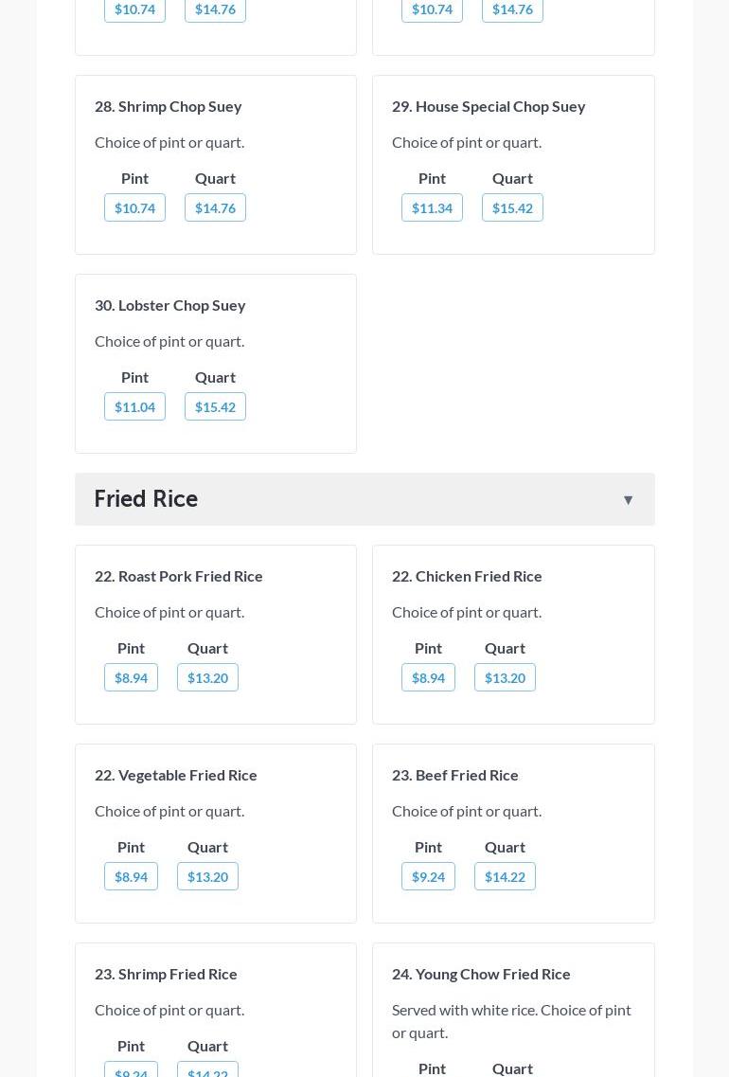Choose House Special Chop Suey quart $15.42
Image resolution: width=729 pixels, height=1077 pixels.
(512, 207)
